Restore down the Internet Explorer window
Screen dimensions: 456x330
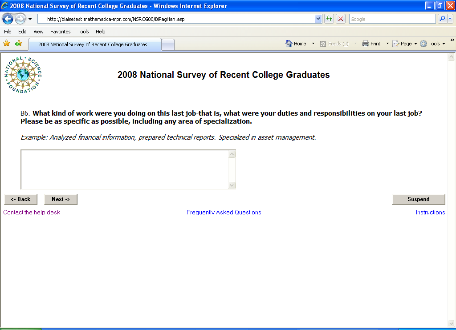tap(440, 5)
